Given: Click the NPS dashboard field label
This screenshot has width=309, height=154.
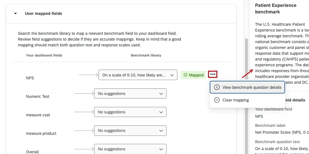Looking at the screenshot, I should coord(30,78).
